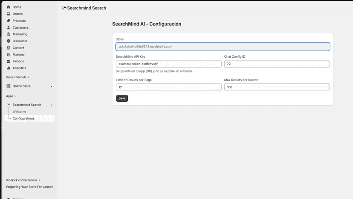Expand the Sales channels section
The image size is (353, 199).
coord(17,77)
